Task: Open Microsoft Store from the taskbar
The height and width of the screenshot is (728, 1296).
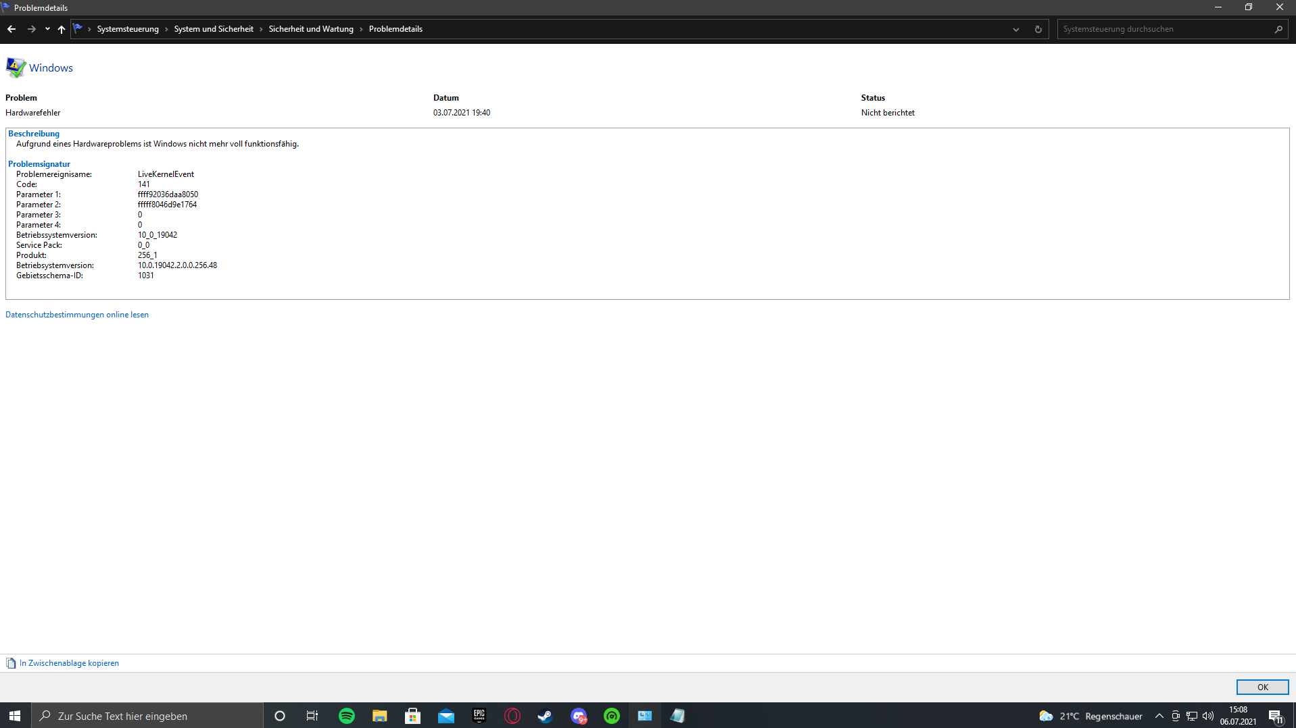Action: click(413, 716)
